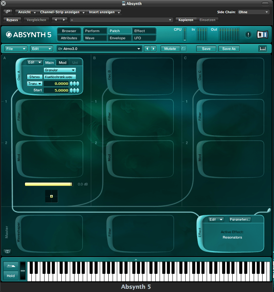Toggle the Stereo button in Osc A

pos(35,77)
